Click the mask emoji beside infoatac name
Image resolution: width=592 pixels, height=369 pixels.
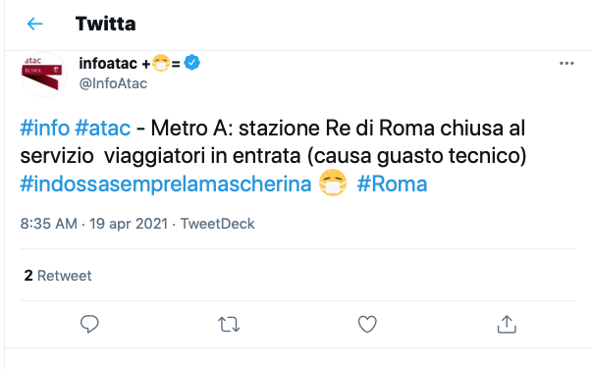click(161, 63)
